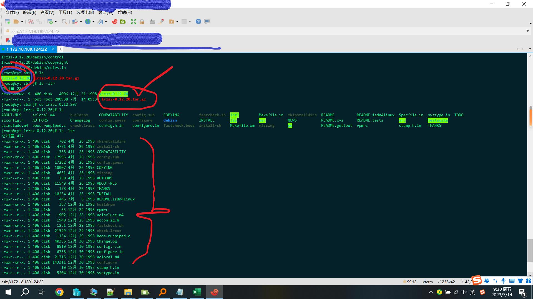The height and width of the screenshot is (299, 533).
Task: Expand the font settings dropdown arrow
Action: pyautogui.click(x=106, y=22)
